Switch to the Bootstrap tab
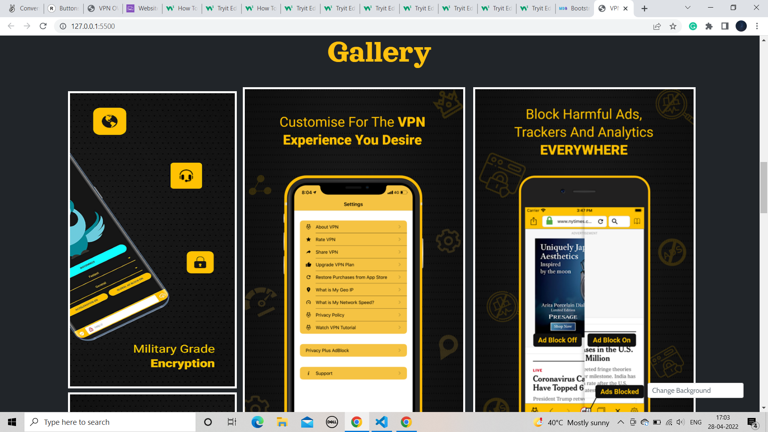The image size is (768, 432). [574, 8]
